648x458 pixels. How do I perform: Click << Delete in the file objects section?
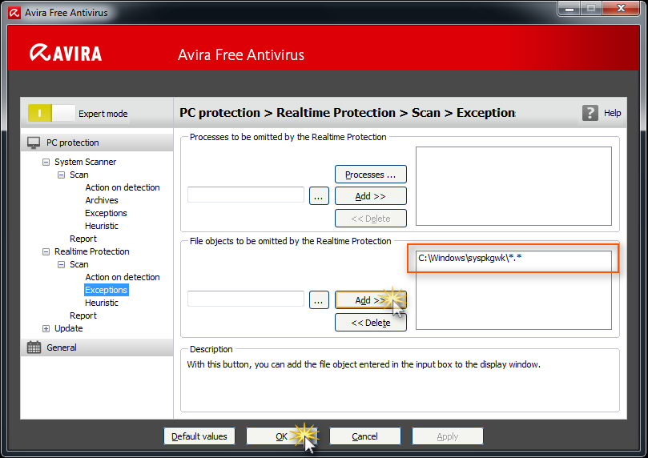tap(371, 323)
